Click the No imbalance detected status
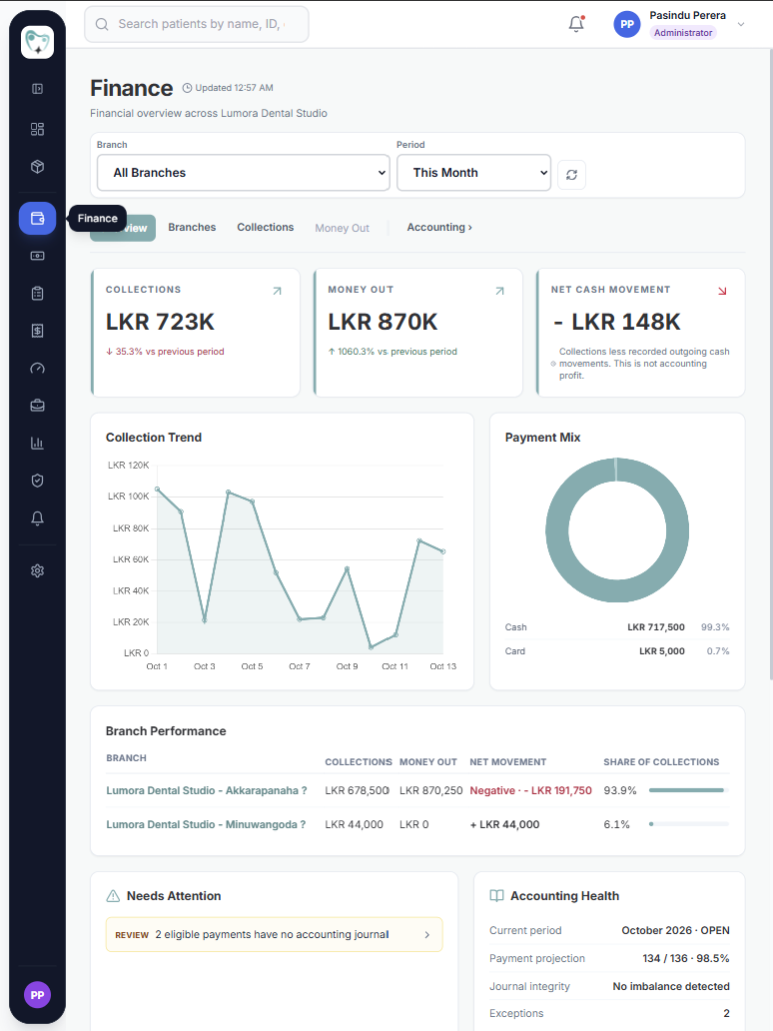Image resolution: width=773 pixels, height=1031 pixels. pos(671,986)
